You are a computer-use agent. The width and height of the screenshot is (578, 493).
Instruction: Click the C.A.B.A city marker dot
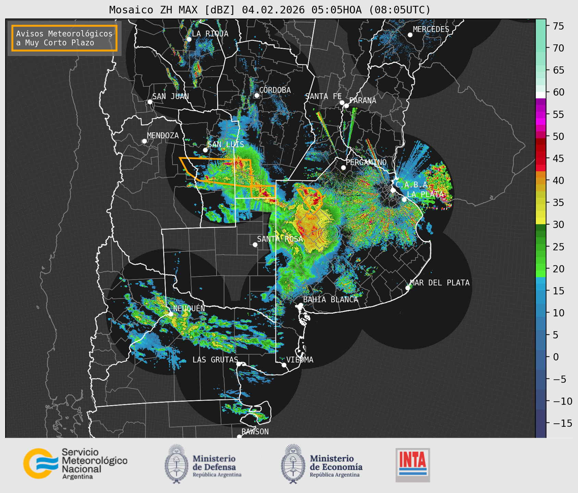(393, 190)
